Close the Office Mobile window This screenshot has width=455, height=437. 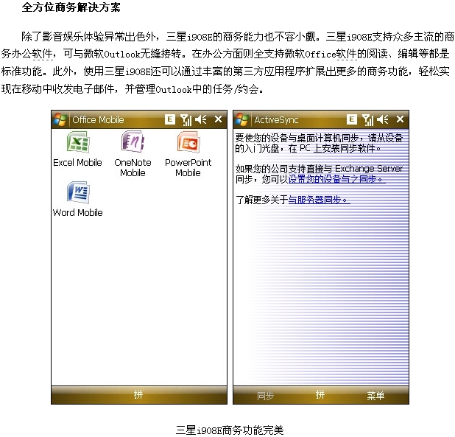tap(218, 119)
